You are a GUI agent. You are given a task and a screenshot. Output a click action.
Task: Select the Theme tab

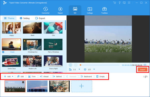(9, 18)
